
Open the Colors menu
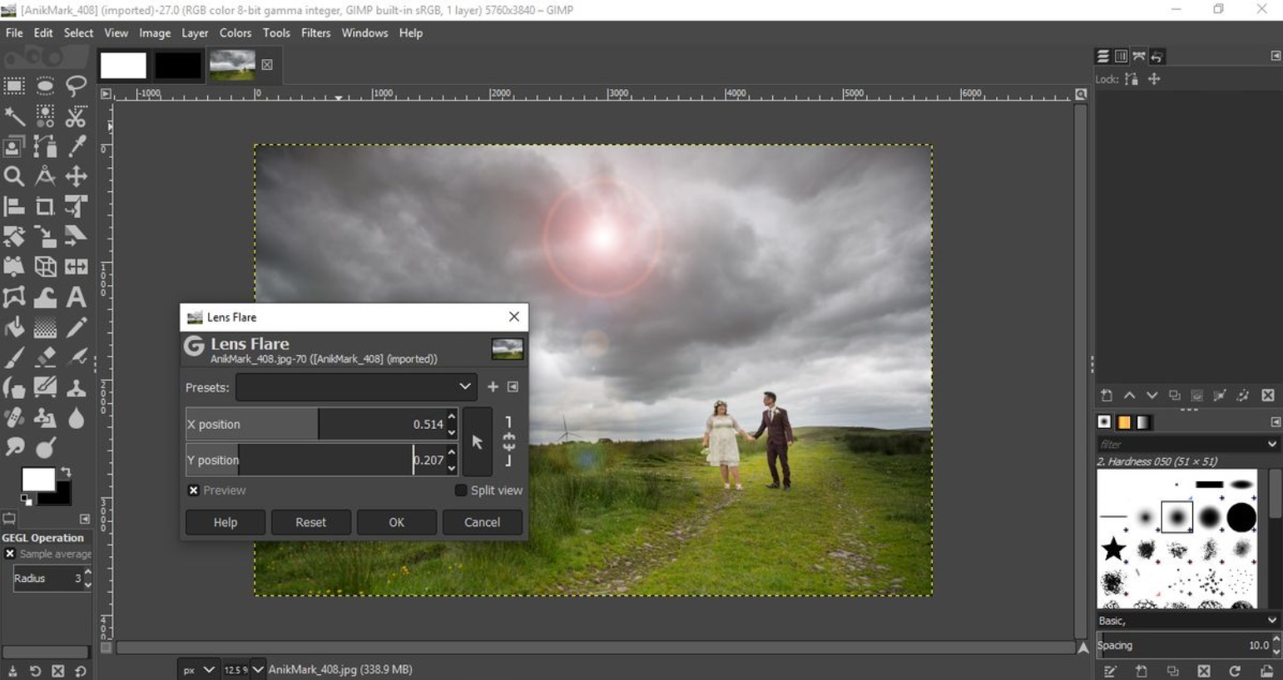tap(235, 33)
